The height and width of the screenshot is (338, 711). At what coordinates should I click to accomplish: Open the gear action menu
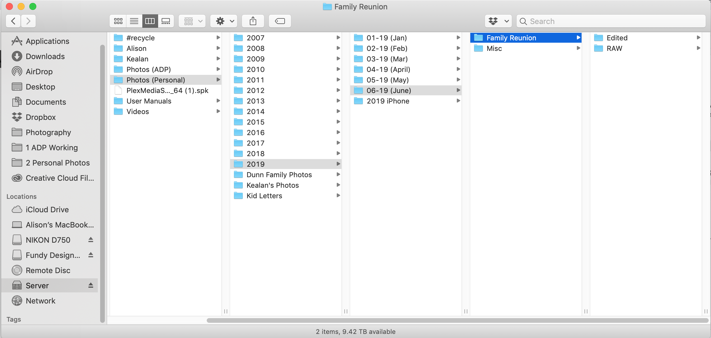tap(224, 21)
